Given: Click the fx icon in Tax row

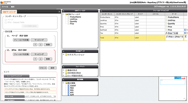Looking at the screenshot, I should (x=167, y=33).
